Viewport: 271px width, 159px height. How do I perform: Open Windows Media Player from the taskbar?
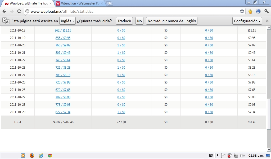click(23, 156)
